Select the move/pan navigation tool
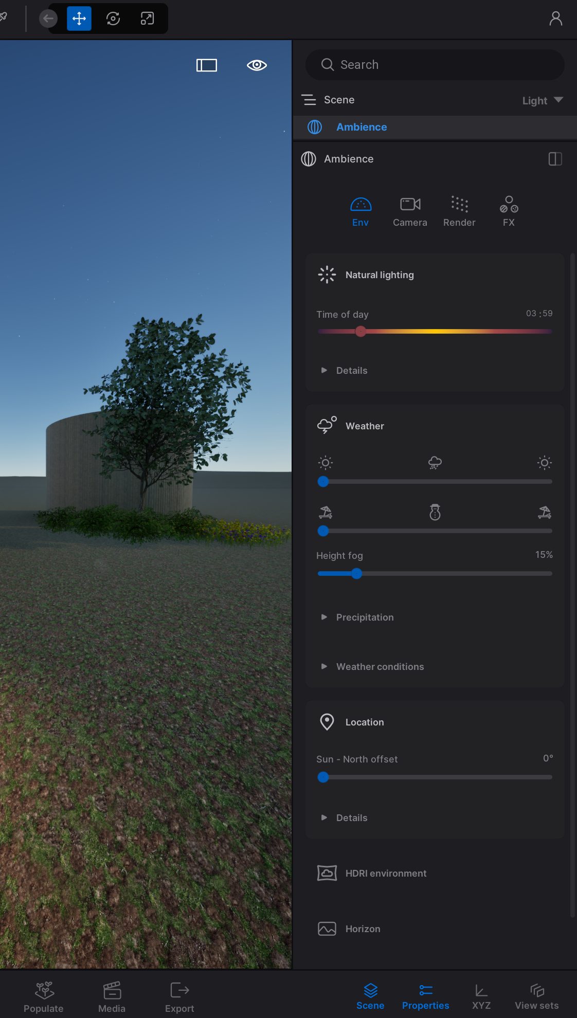 (79, 19)
